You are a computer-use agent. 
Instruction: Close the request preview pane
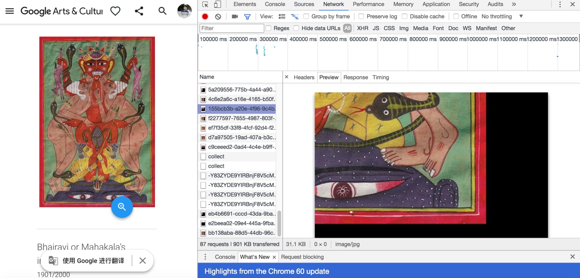286,77
